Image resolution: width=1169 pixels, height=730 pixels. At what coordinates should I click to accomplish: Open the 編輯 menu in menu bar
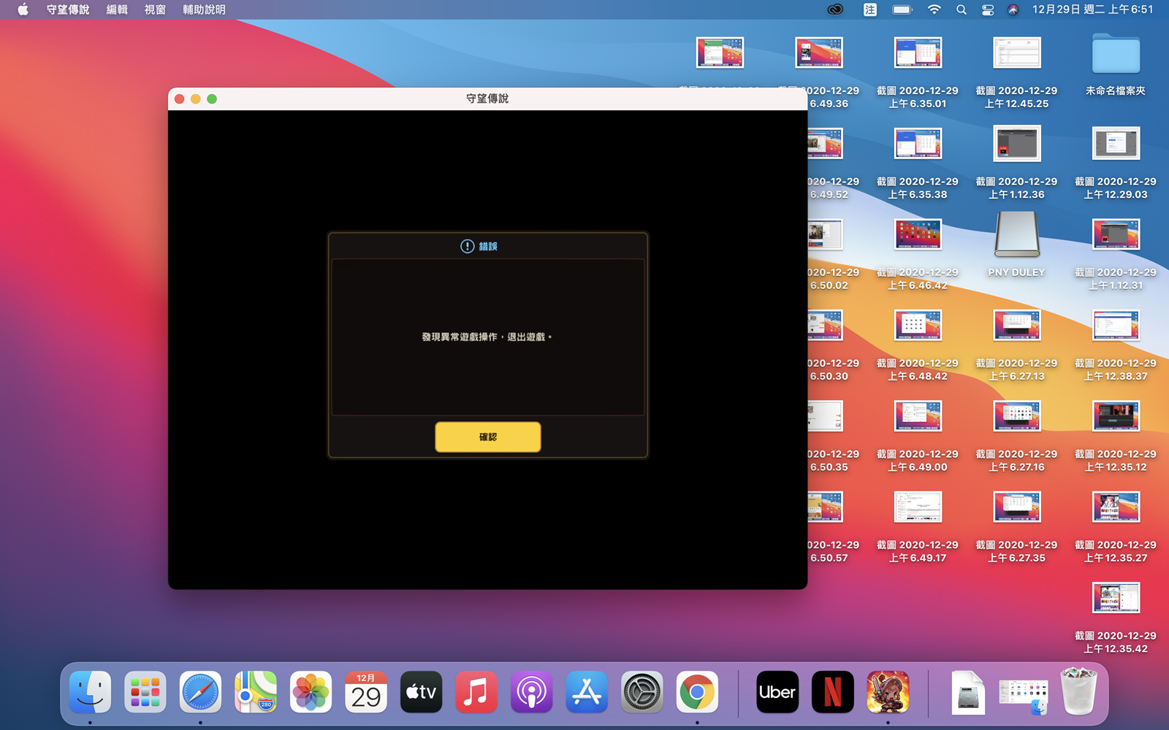pos(117,9)
